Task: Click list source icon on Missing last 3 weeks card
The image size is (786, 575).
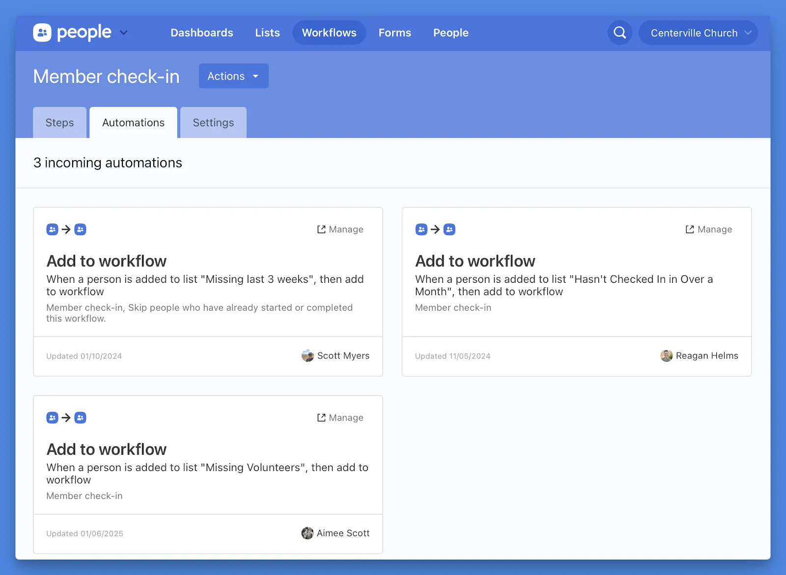Action: [52, 229]
